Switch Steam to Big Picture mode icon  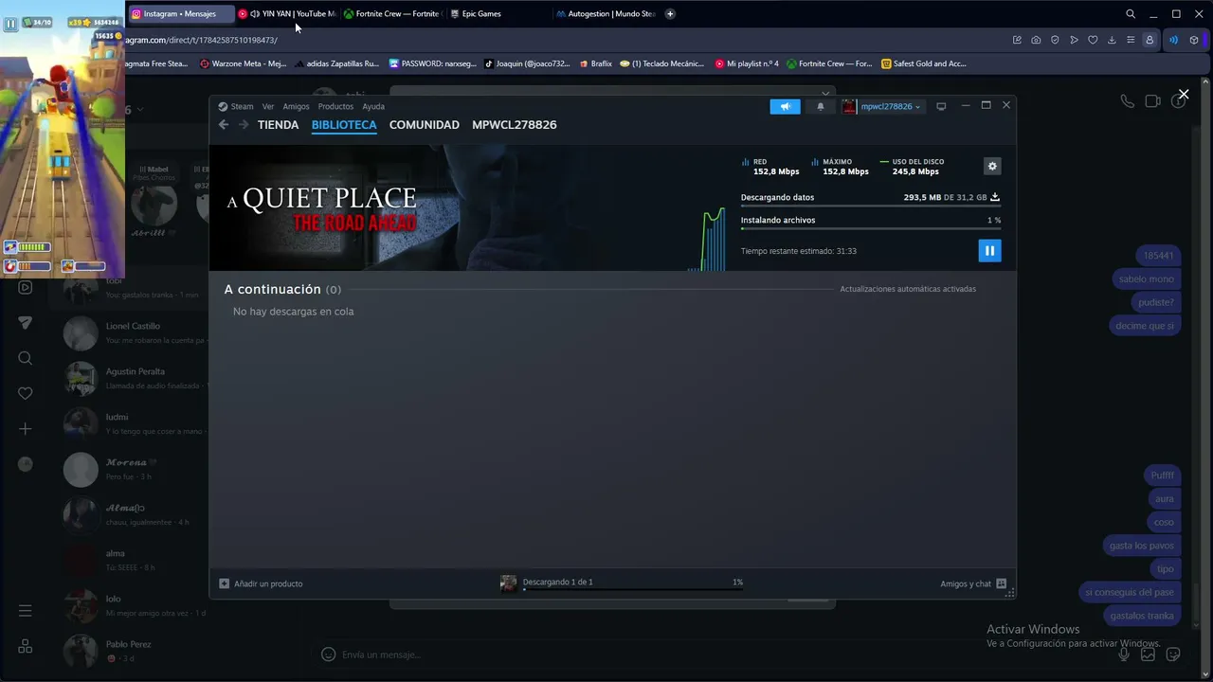point(941,107)
